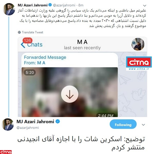Click the top tweet profile avatar
Viewport: 159px width, 154px height.
(9, 9)
